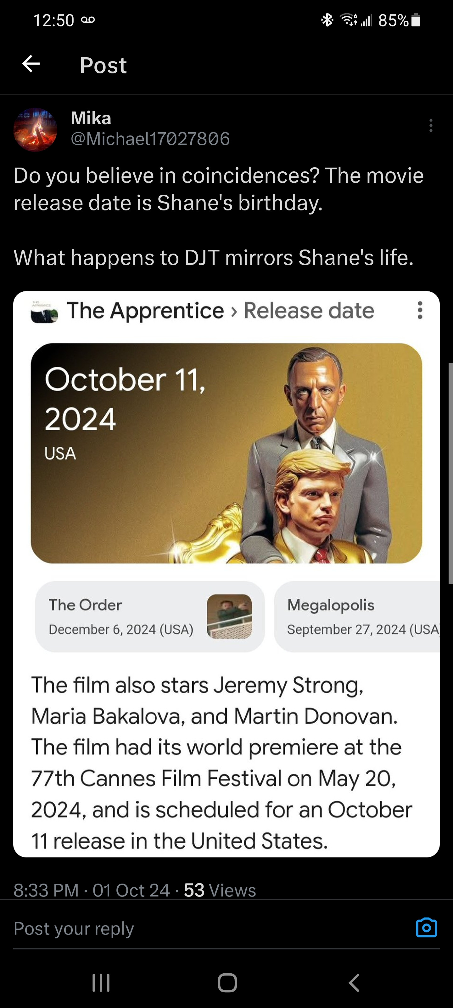Screen dimensions: 453x1008
Task: Tap the post timestamp 8:33 PM
Action: coord(46,890)
